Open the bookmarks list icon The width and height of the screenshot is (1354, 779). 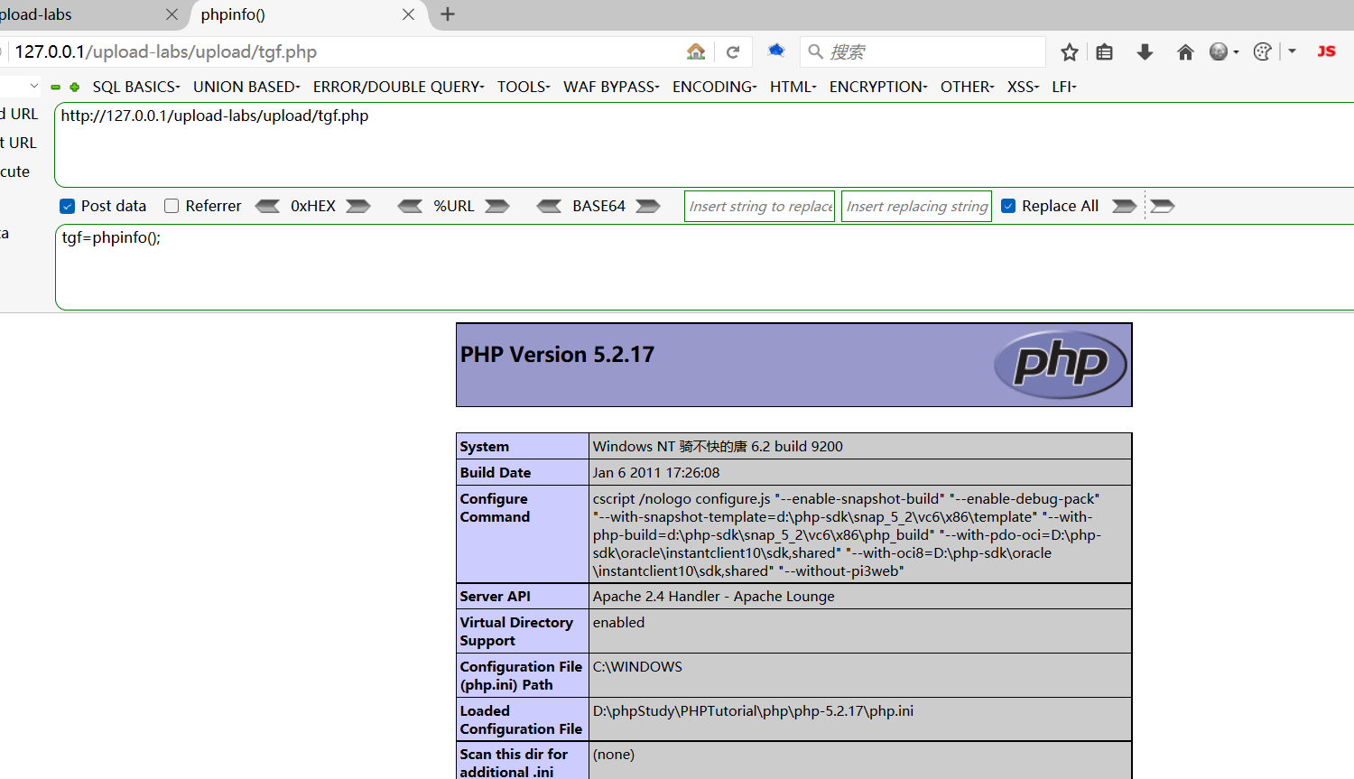(1104, 52)
